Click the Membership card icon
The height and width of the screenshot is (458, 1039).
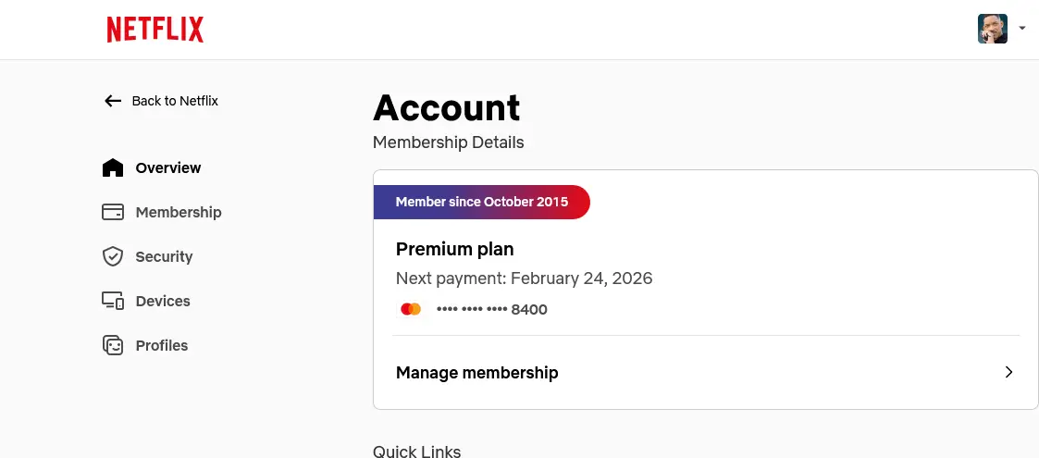pos(113,212)
